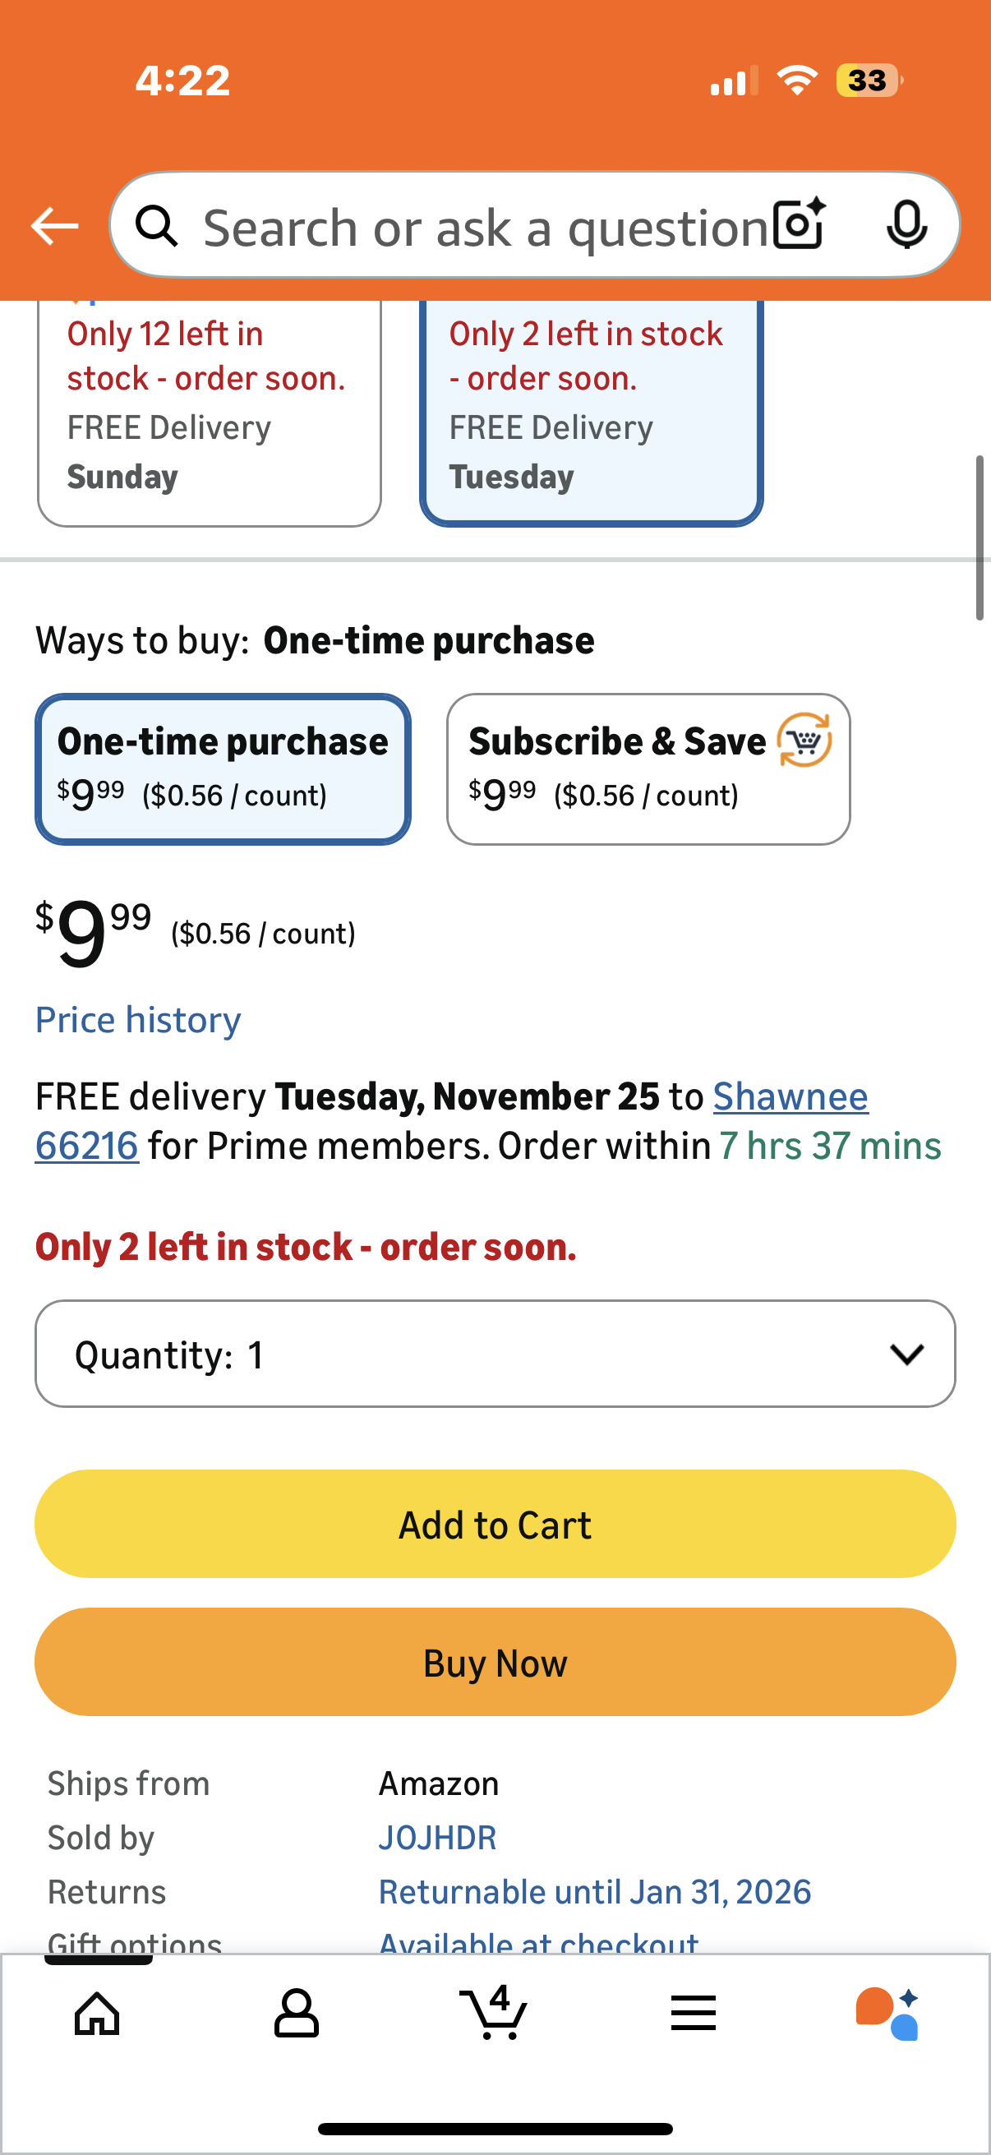Select the Subscribe & Save option
This screenshot has height=2155, width=991.
click(x=648, y=768)
